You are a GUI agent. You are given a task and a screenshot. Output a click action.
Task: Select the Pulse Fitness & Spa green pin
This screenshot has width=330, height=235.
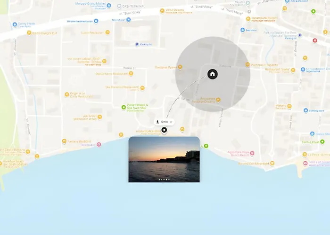click(124, 107)
